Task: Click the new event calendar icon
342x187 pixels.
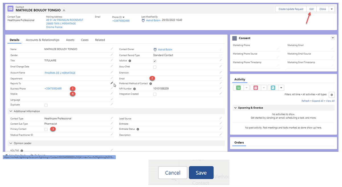Action: point(256,88)
